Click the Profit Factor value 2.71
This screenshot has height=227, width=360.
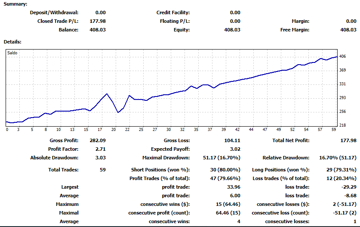click(x=100, y=149)
